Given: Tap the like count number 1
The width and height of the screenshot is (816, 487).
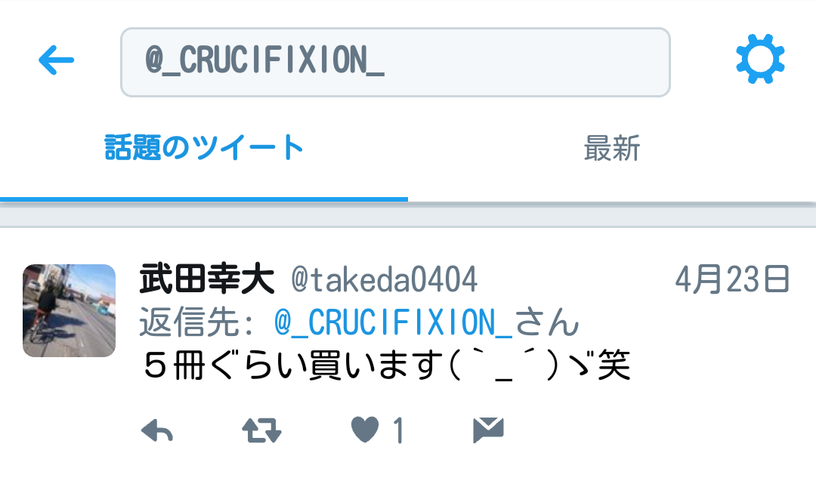Looking at the screenshot, I should (x=398, y=430).
